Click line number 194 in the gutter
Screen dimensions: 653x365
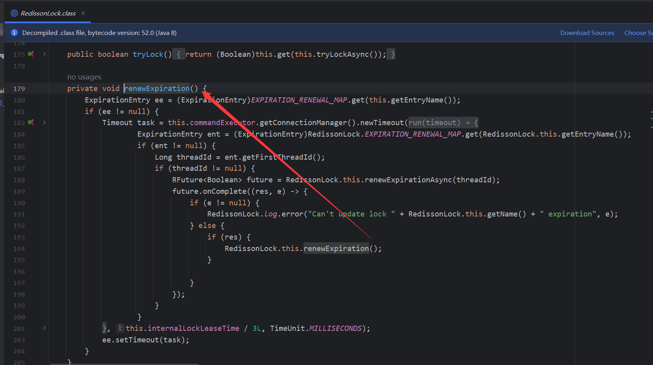pos(19,249)
